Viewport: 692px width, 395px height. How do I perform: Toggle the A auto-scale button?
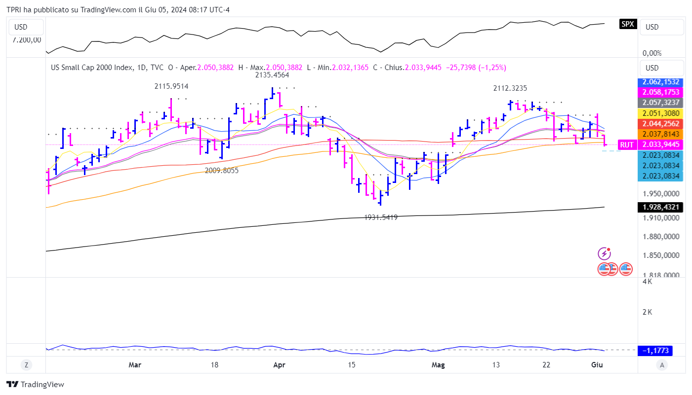click(x=662, y=365)
